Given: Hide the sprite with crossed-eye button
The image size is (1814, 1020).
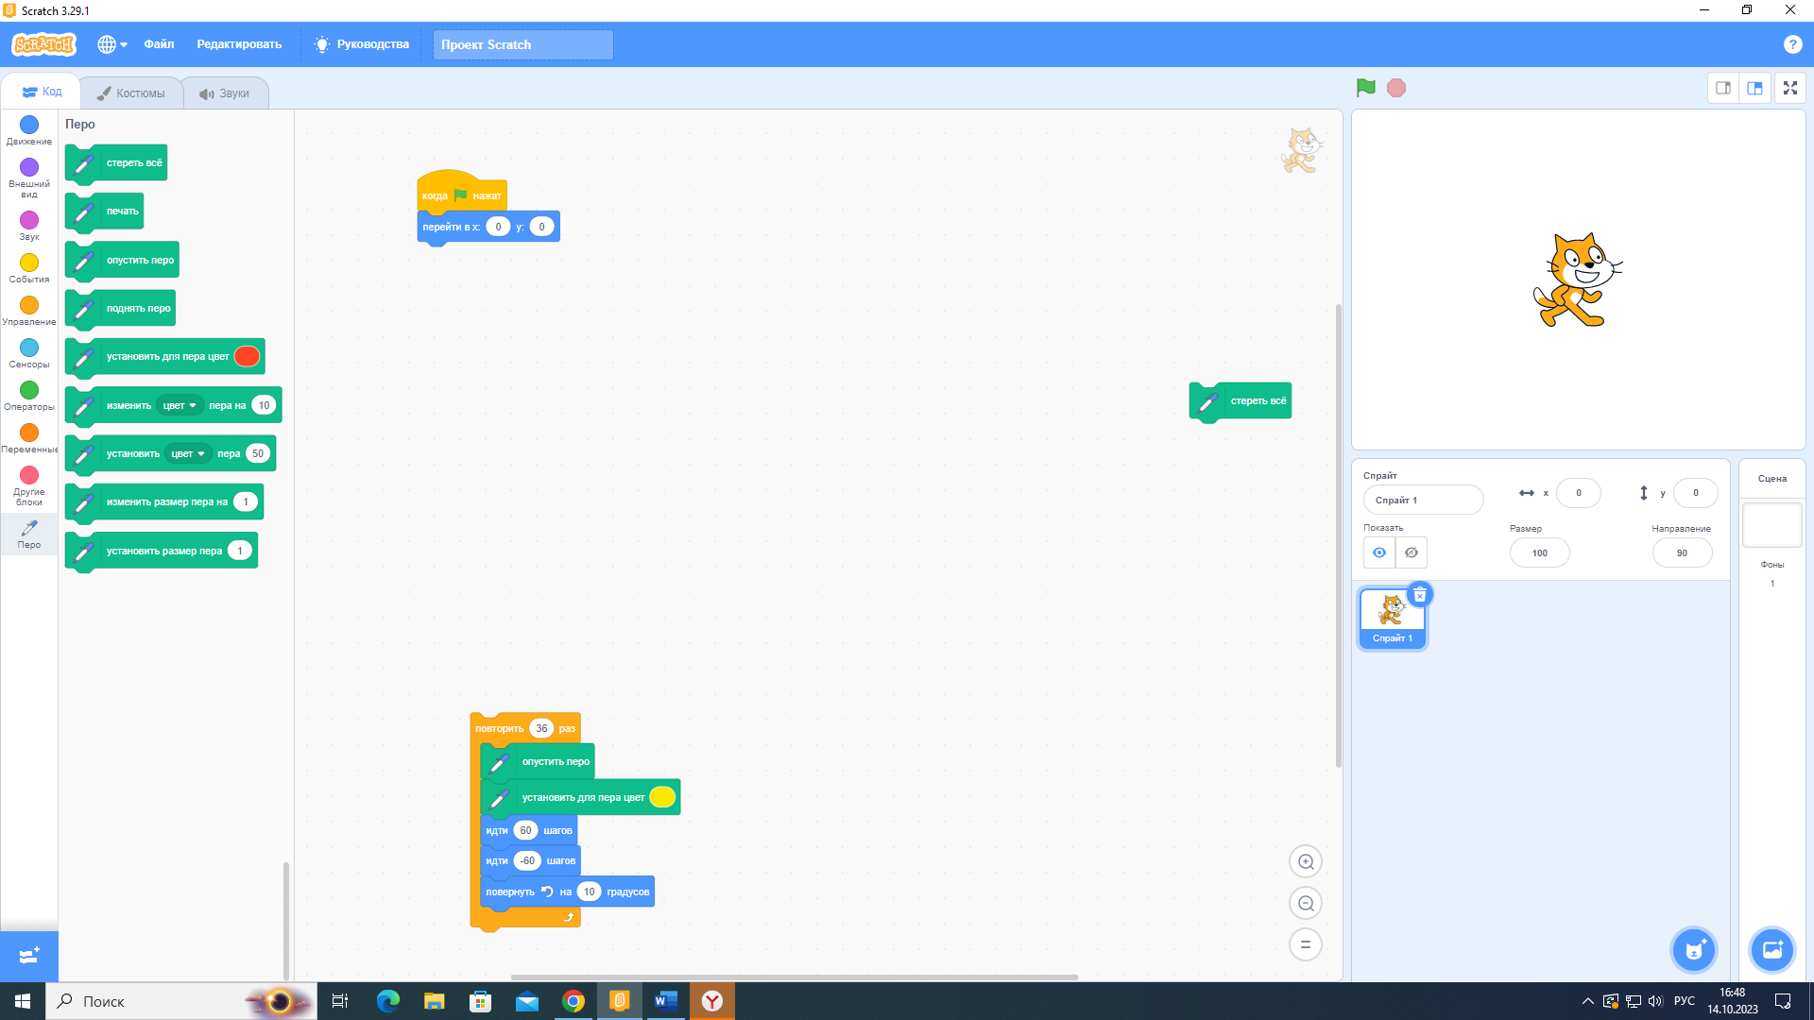Looking at the screenshot, I should click(1412, 552).
